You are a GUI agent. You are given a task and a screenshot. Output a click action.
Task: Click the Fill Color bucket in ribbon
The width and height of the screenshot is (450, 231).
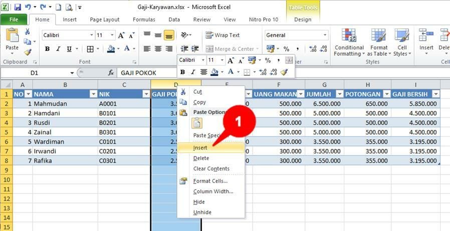tap(111, 49)
